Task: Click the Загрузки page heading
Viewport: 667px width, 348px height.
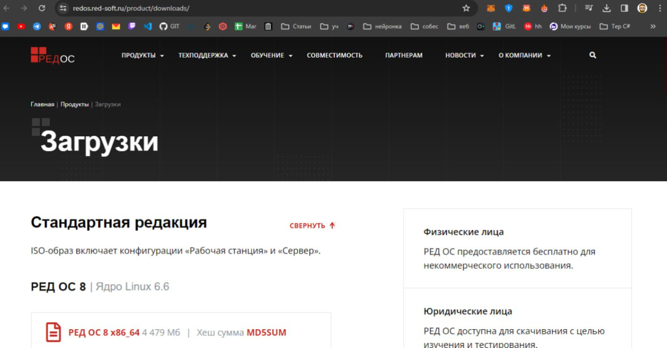Action: tap(100, 142)
